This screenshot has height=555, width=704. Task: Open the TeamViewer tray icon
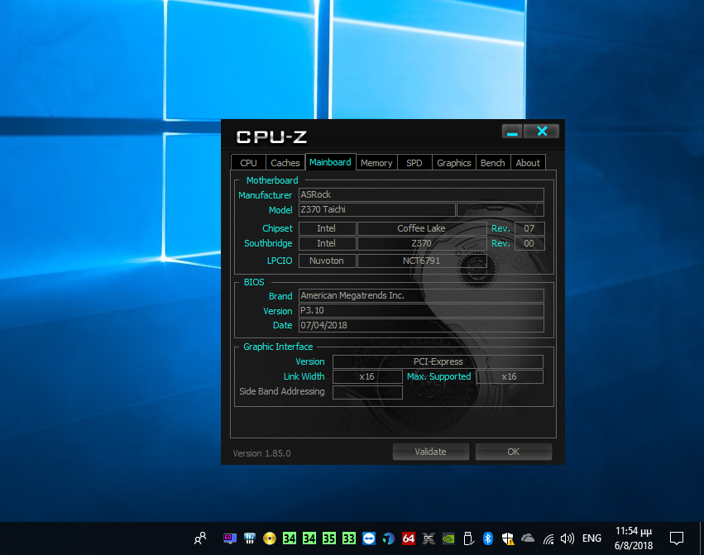point(369,538)
